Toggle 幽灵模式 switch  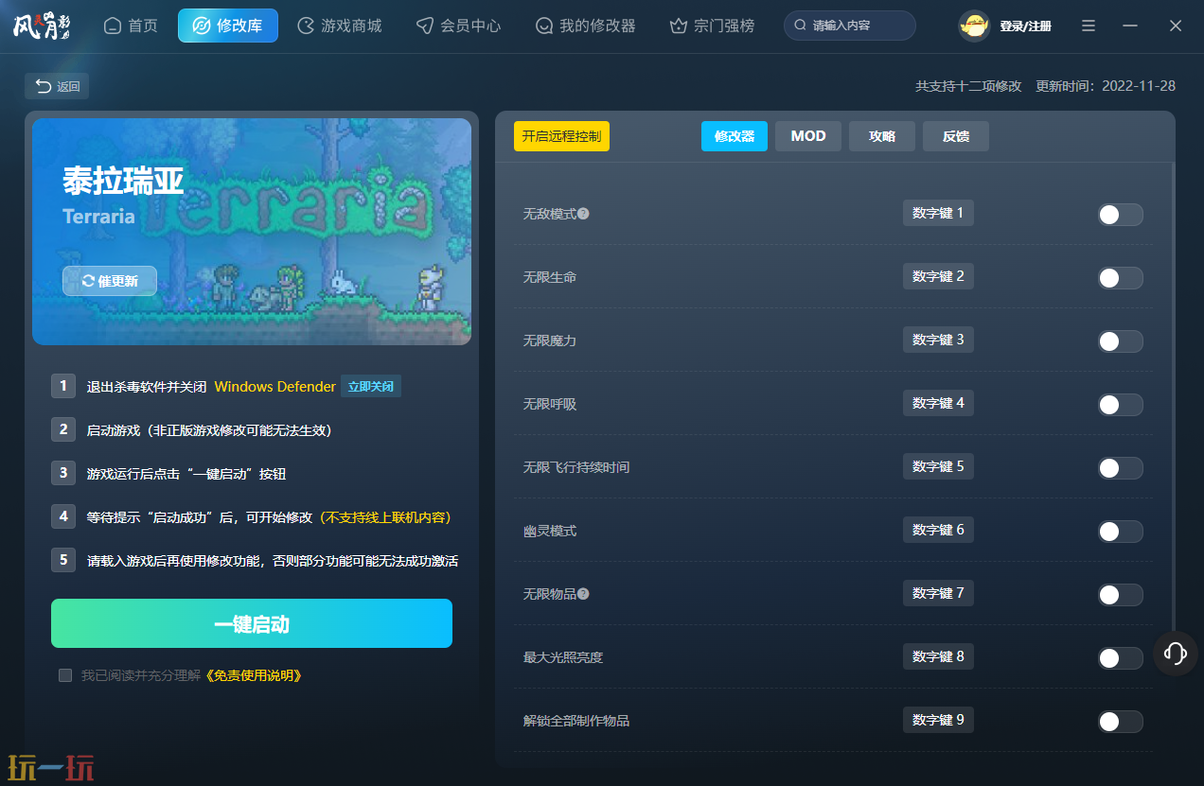[1121, 532]
